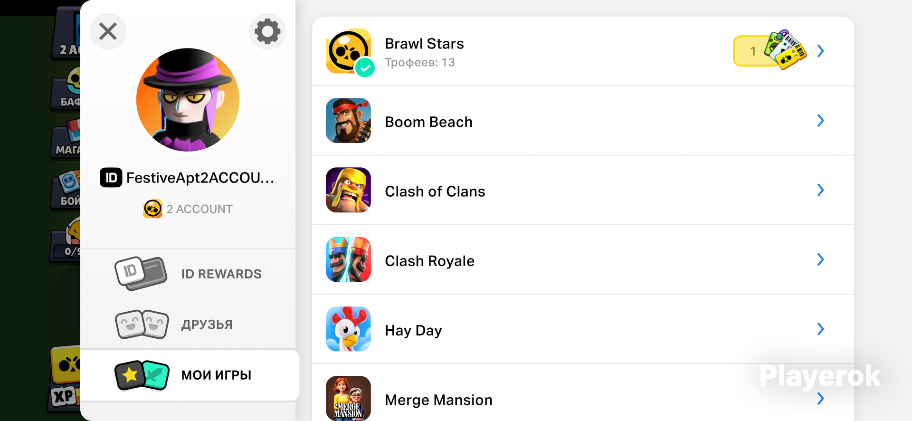Select the МОИ ИГРЫ tab
The width and height of the screenshot is (912, 421).
pos(216,375)
